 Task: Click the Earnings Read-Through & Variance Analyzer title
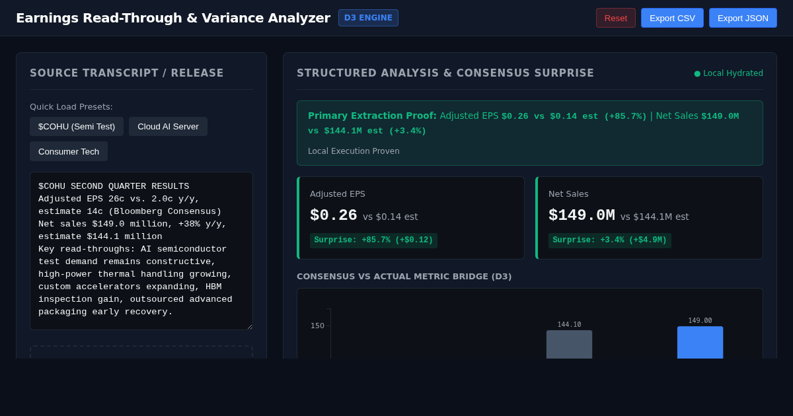pyautogui.click(x=173, y=18)
